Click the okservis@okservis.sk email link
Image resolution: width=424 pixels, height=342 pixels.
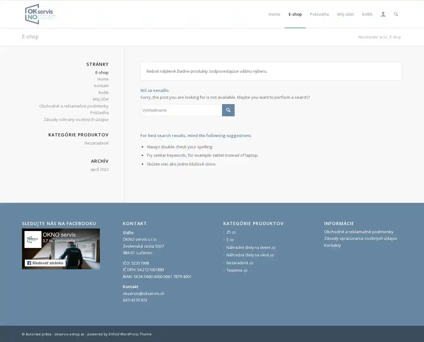144,293
